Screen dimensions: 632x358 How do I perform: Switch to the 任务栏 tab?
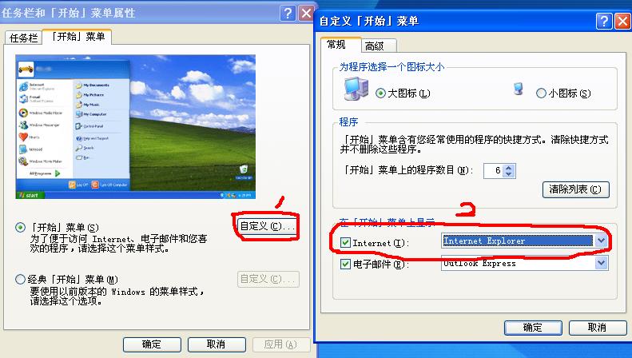[x=24, y=38]
